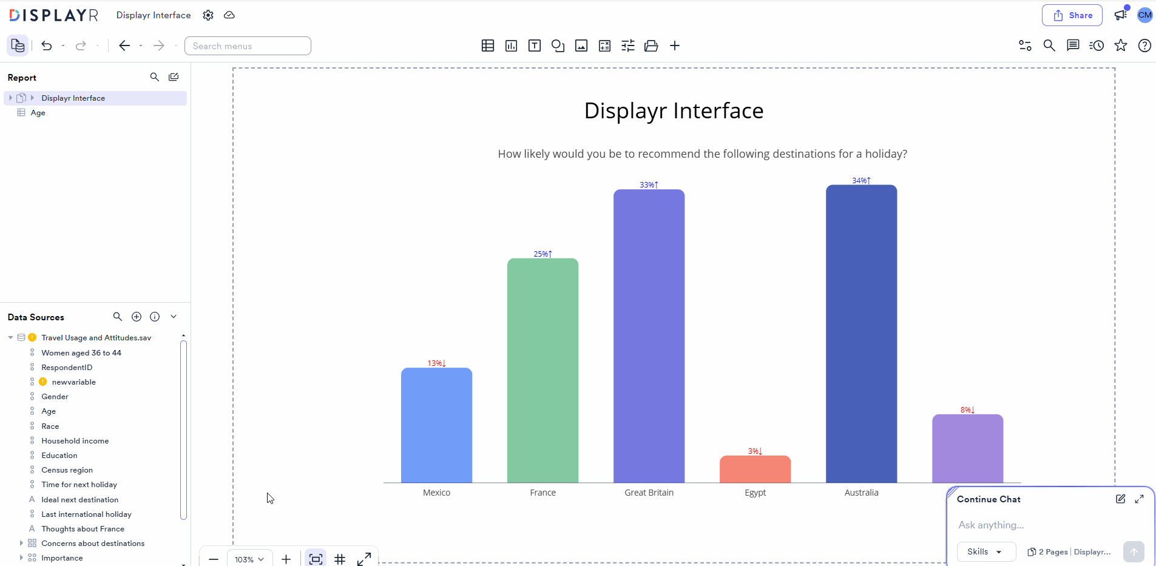Search within the Report panel
The width and height of the screenshot is (1156, 566).
(155, 77)
